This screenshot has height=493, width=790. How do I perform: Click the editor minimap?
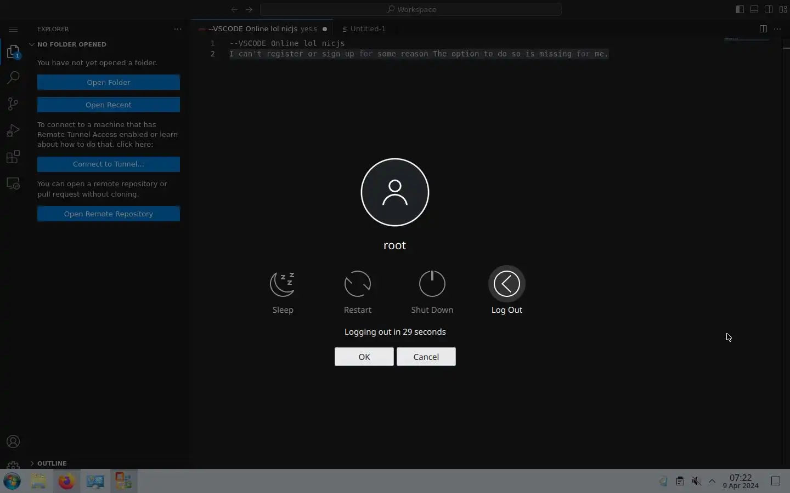(746, 39)
